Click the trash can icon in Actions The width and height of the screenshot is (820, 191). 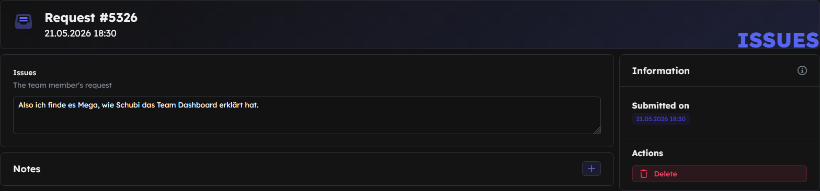[644, 174]
